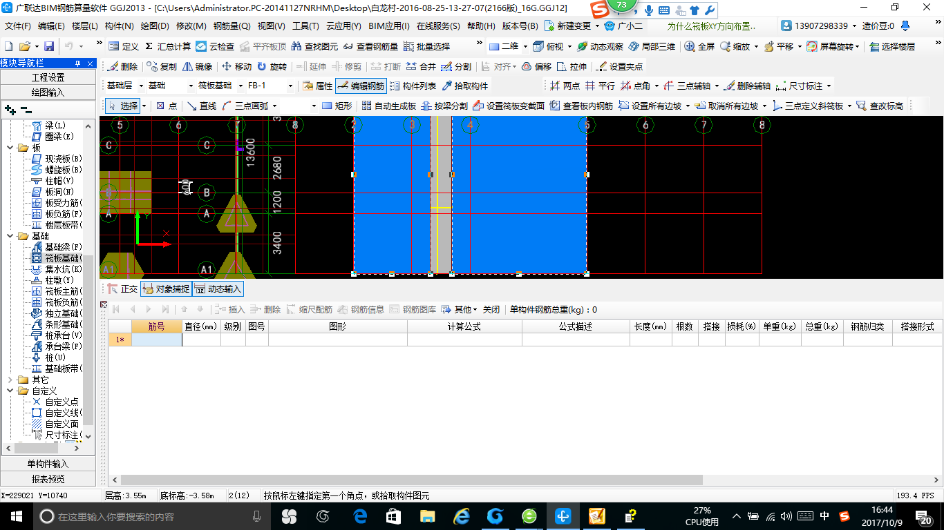The image size is (944, 530).
Task: Click the 删除 delete tool
Action: coord(123,66)
